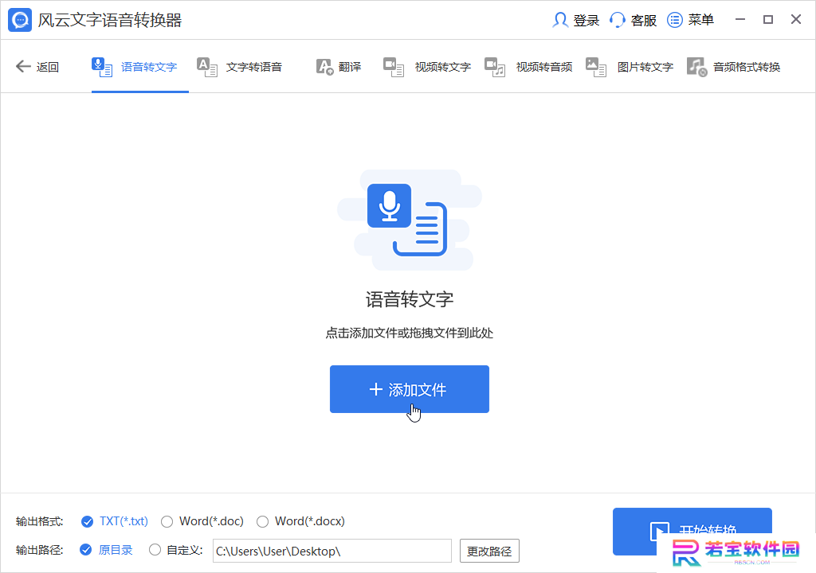Click the audio format conversion icon

pyautogui.click(x=696, y=67)
